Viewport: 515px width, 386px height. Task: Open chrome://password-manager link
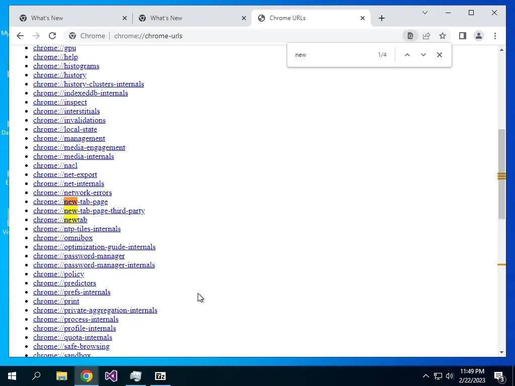(x=79, y=256)
